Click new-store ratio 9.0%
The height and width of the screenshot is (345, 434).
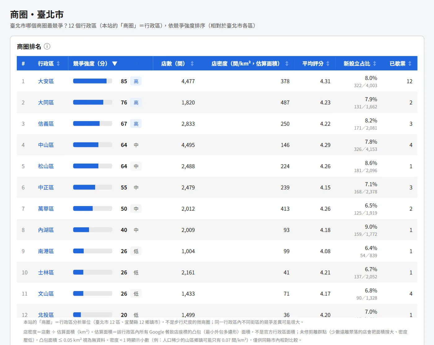point(371,227)
